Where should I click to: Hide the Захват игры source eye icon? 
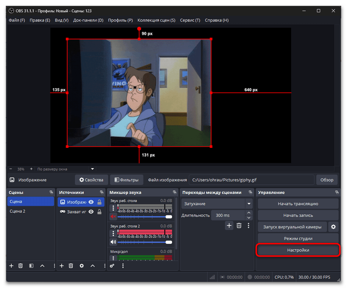click(x=91, y=212)
